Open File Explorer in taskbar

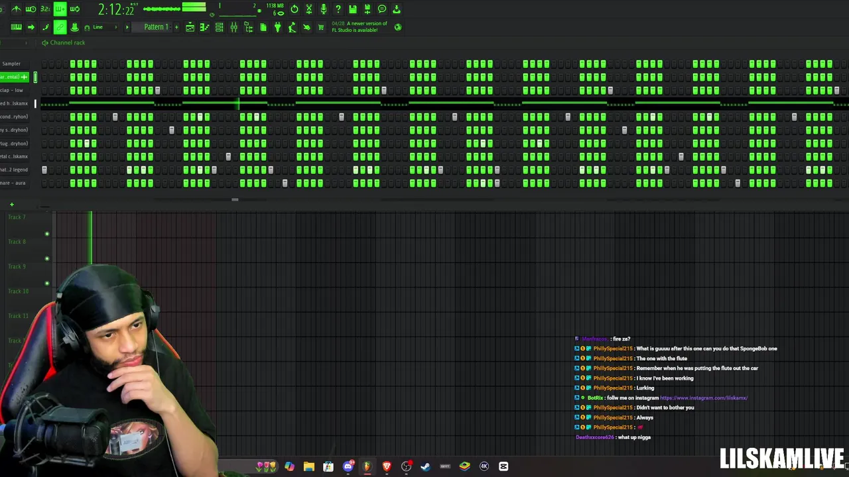309,466
